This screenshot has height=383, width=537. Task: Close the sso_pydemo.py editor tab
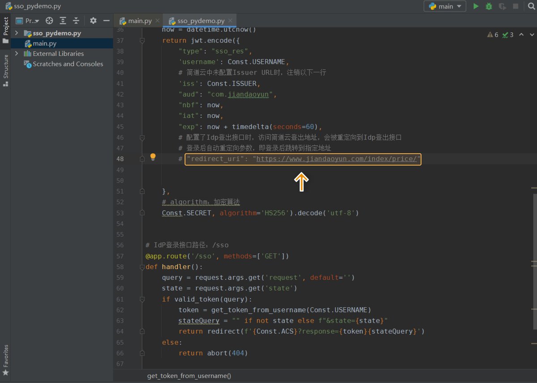click(230, 21)
